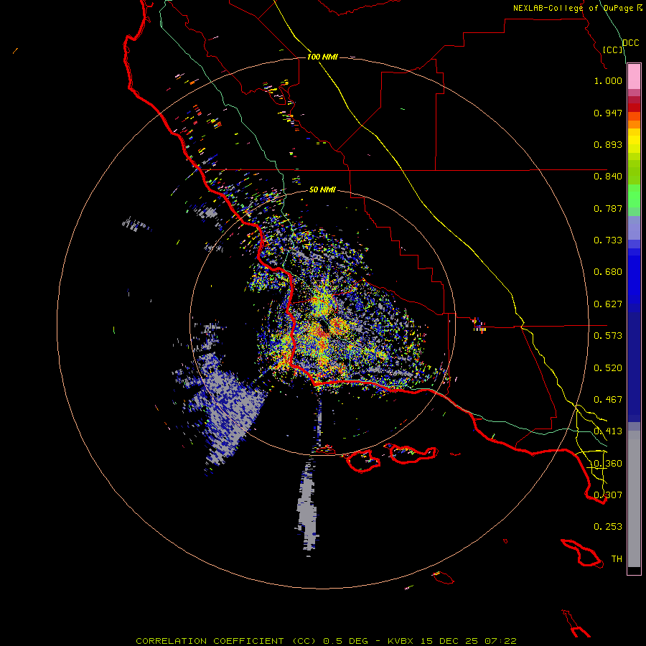Click the 0.360 scale value label
The height and width of the screenshot is (646, 646).
[x=608, y=464]
